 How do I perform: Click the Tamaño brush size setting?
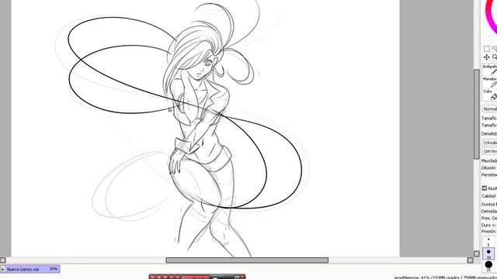489,118
